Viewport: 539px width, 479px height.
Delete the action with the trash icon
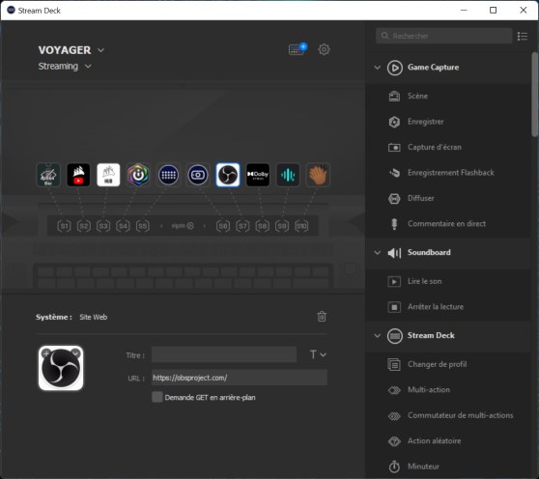pos(322,317)
